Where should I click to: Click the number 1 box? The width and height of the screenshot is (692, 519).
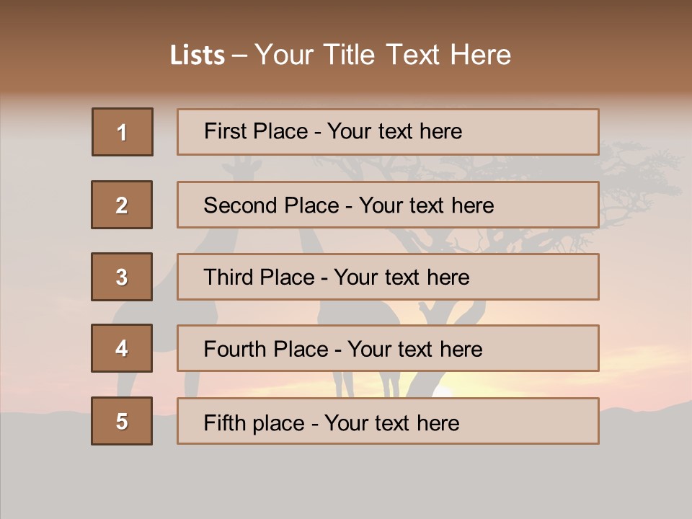[123, 132]
